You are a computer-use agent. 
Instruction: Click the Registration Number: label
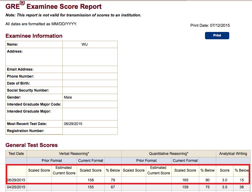[x=25, y=131]
